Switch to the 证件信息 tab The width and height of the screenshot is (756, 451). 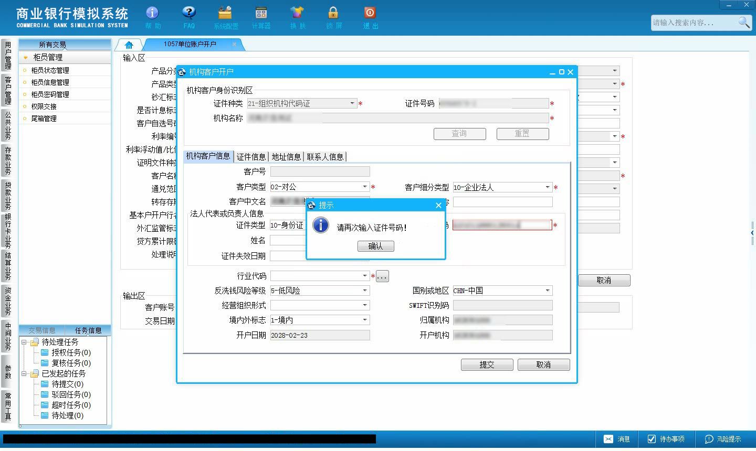pos(251,156)
